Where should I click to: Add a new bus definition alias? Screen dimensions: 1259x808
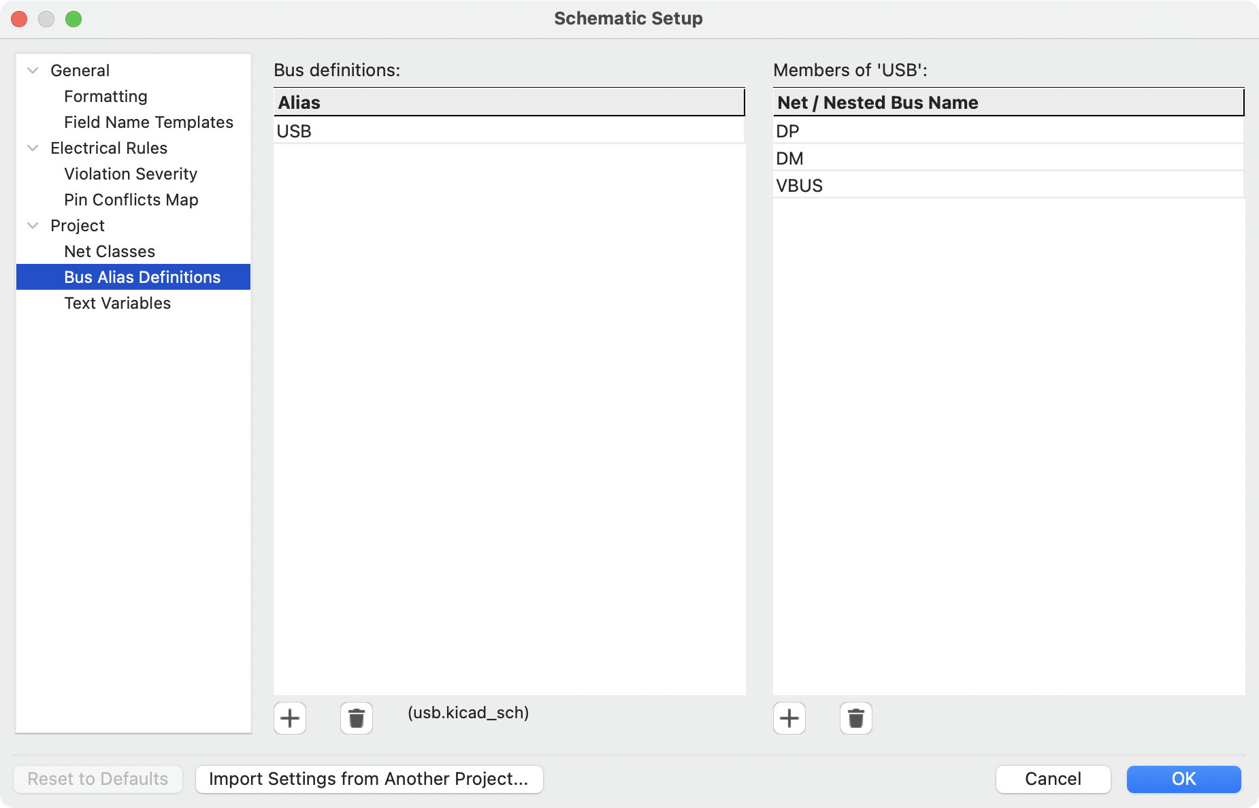[x=290, y=718]
